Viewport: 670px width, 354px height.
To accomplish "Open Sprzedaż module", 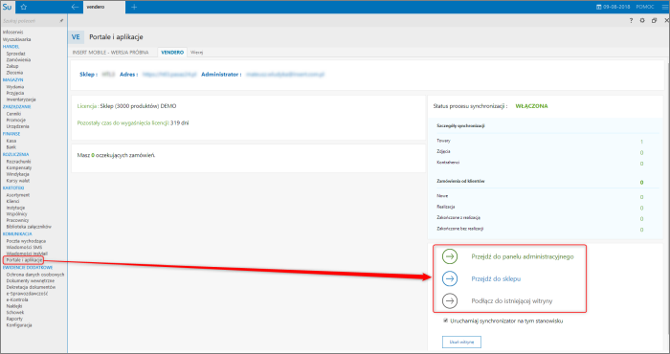I will pyautogui.click(x=15, y=54).
